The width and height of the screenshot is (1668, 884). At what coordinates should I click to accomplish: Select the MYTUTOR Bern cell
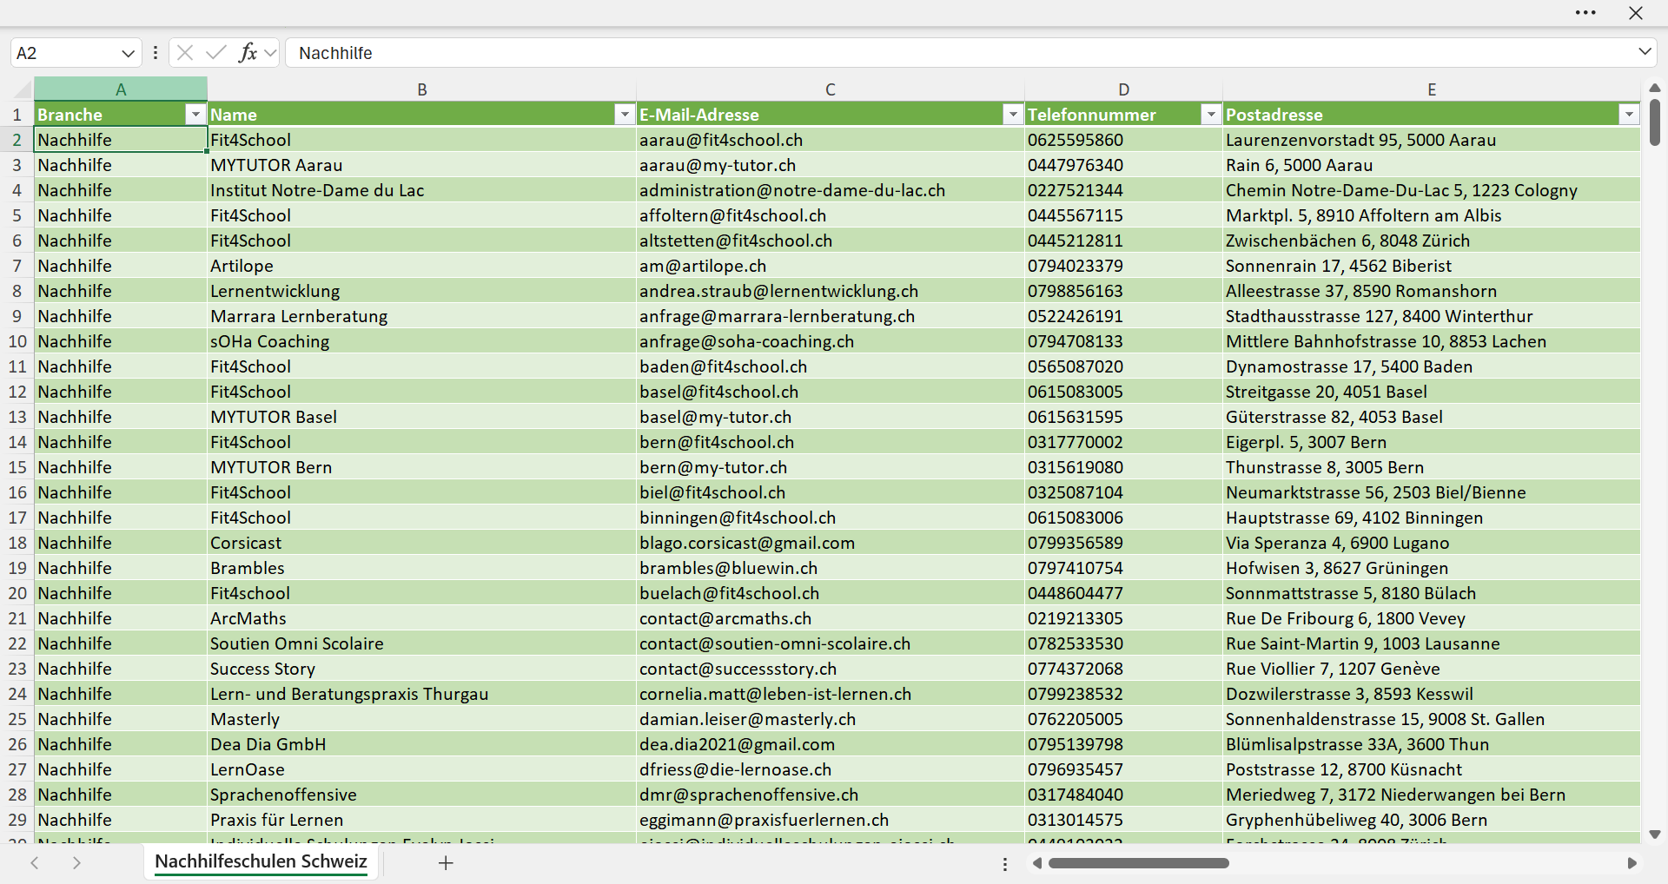point(422,467)
